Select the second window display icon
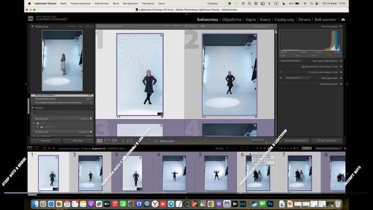The width and height of the screenshot is (373, 210). point(36,148)
